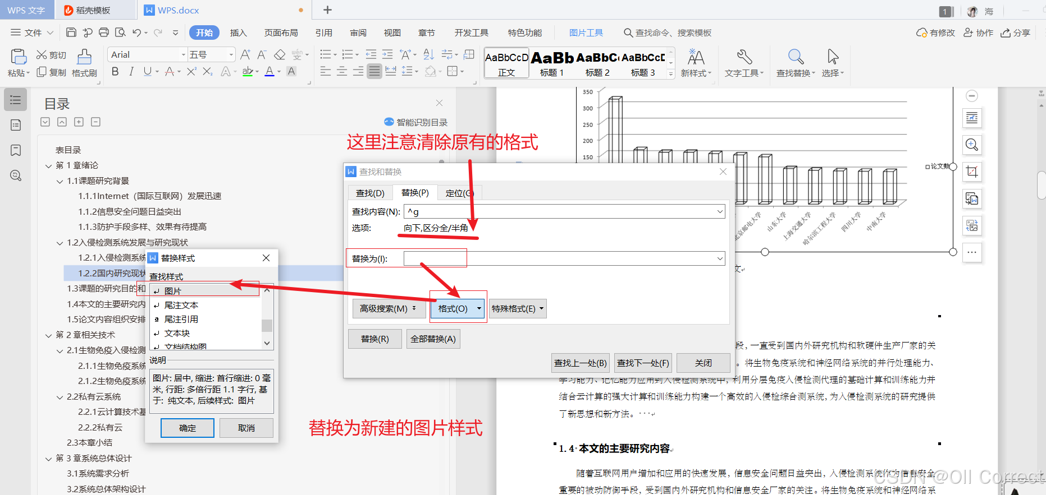
Task: Click the New Style (新样式) icon
Action: pos(696,57)
